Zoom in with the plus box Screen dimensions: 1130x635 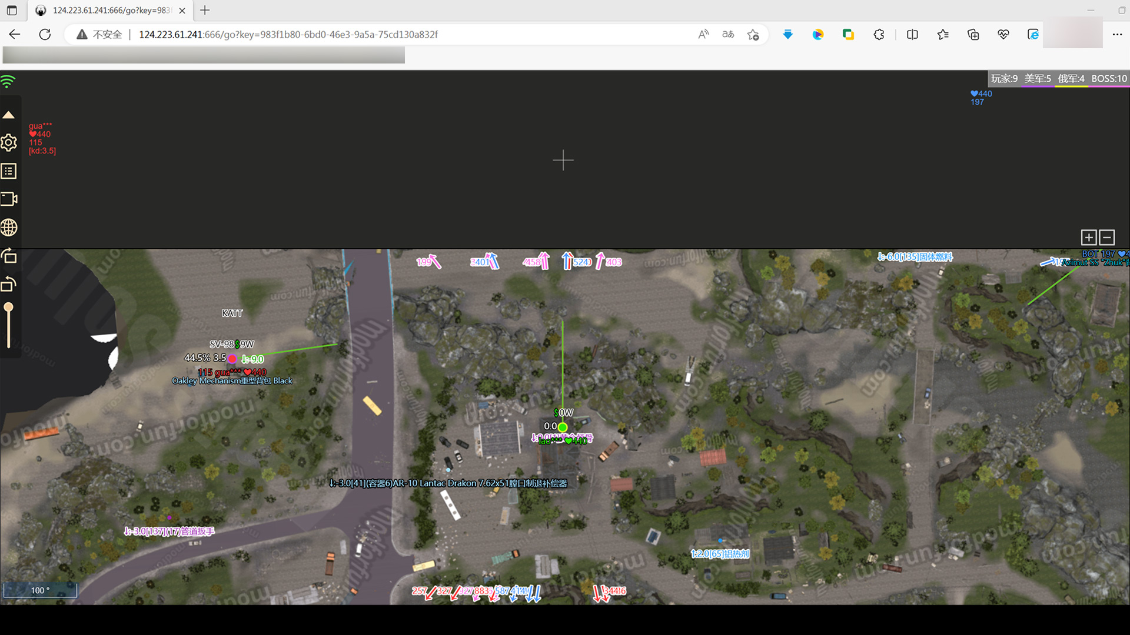(1088, 238)
